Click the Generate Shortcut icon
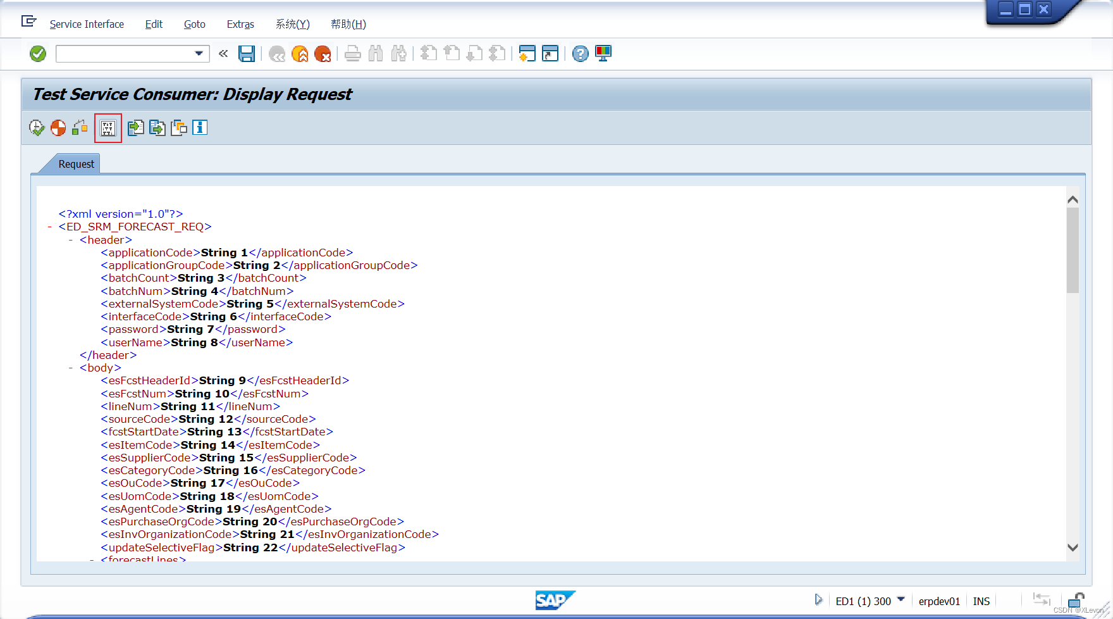 (x=550, y=54)
